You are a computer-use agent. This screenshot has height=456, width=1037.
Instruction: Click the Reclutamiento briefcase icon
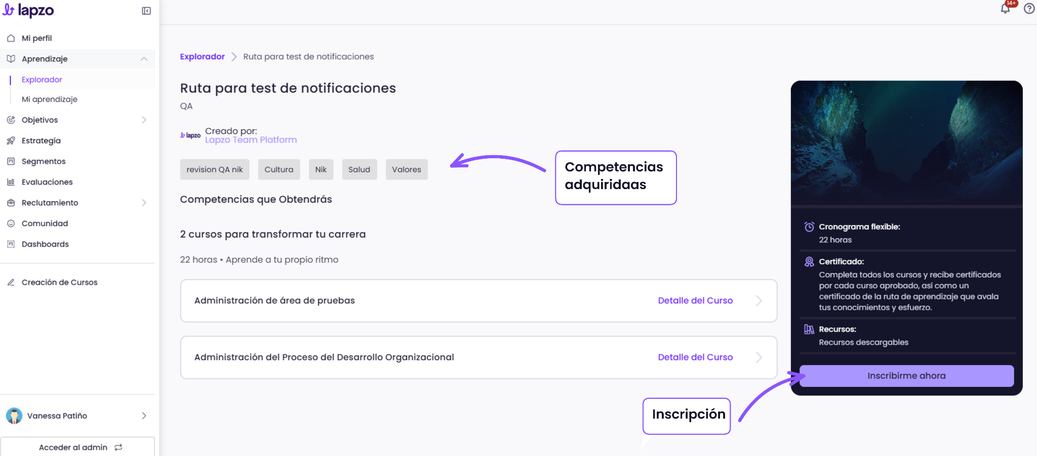(11, 203)
